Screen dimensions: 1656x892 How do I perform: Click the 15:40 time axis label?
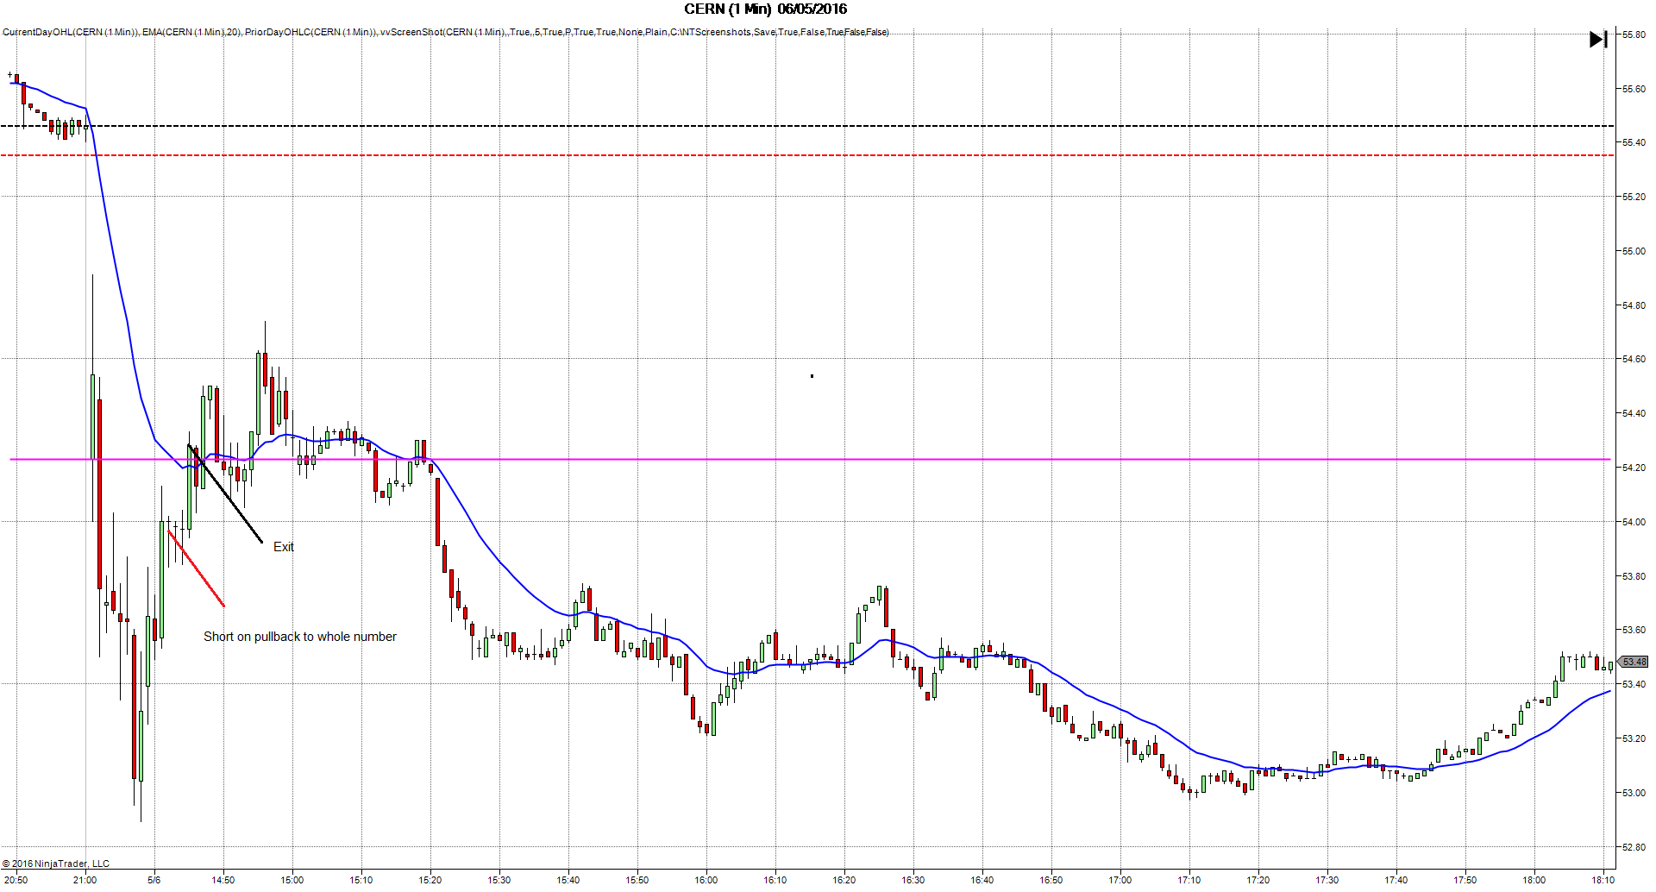[x=568, y=880]
